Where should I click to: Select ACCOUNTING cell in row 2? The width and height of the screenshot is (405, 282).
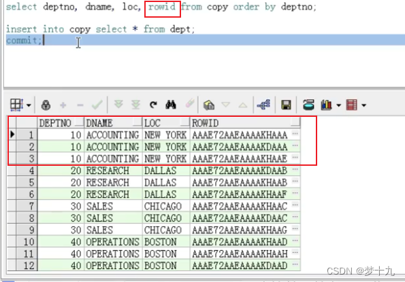coord(114,147)
